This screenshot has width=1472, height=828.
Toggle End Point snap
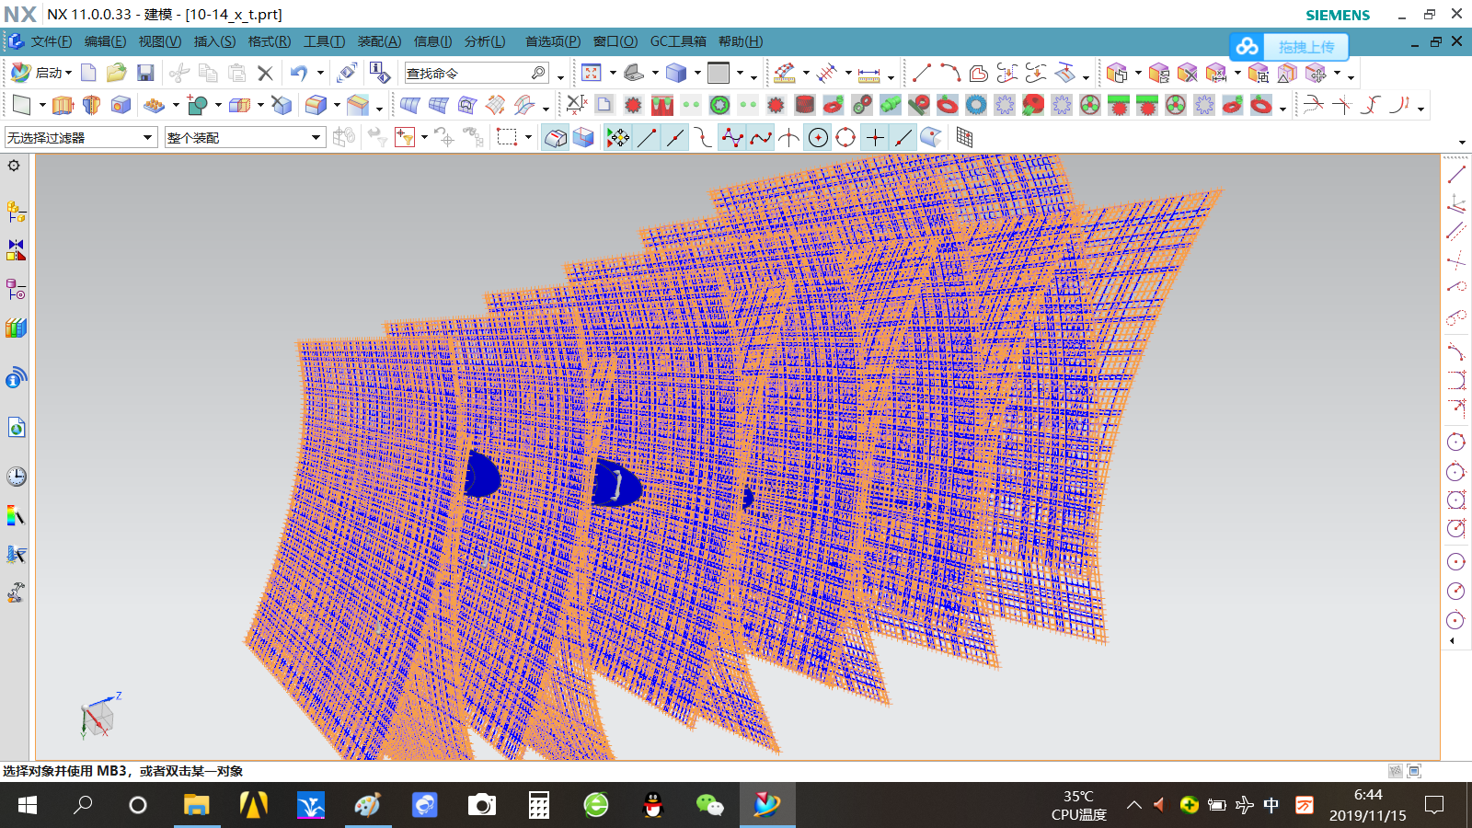tap(647, 137)
